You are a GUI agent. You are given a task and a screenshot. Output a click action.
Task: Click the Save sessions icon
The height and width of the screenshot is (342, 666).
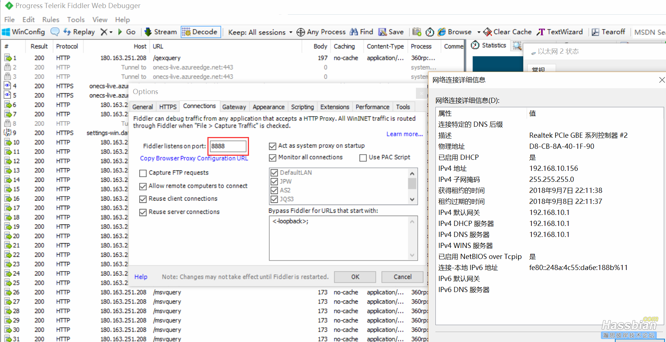(382, 32)
